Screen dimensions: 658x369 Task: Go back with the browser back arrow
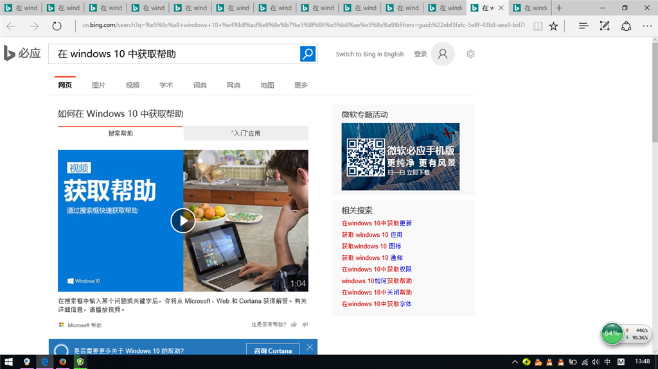click(x=12, y=26)
